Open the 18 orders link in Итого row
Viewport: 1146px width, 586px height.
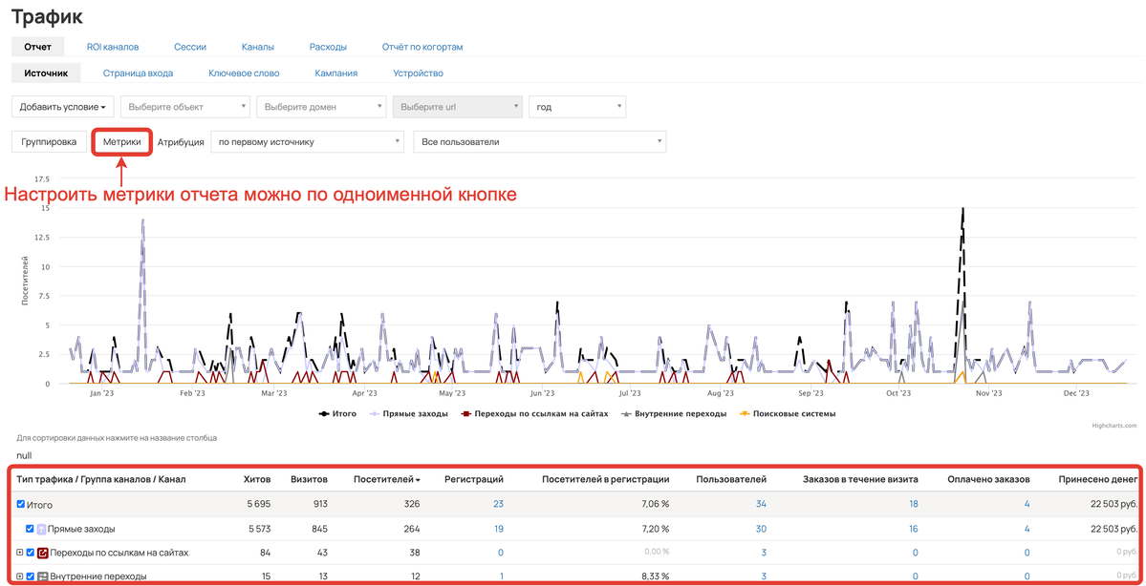pyautogui.click(x=914, y=504)
